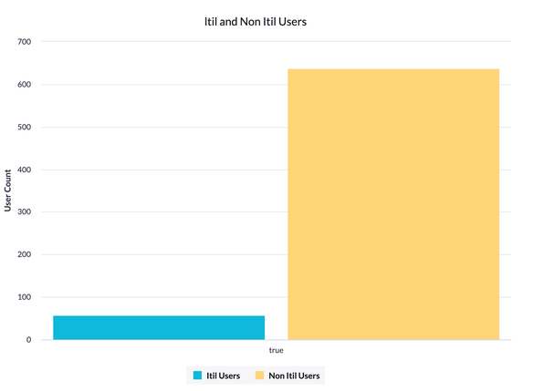Click the 0 y-axis tick label

coord(28,340)
